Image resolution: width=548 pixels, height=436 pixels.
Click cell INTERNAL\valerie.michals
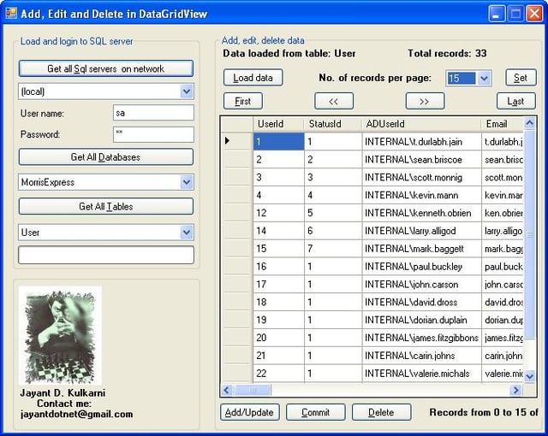point(421,374)
